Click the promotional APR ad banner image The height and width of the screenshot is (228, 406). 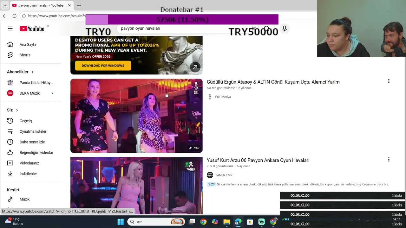pyautogui.click(x=136, y=55)
